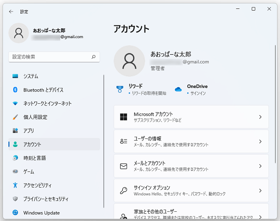Close the 設定 window
The image size is (280, 221).
(269, 9)
